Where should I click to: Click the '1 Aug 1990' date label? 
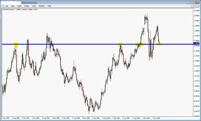click(16, 118)
